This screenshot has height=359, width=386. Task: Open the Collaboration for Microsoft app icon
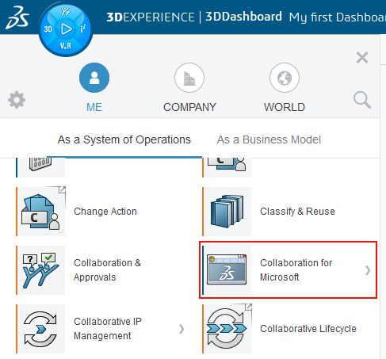pos(227,270)
